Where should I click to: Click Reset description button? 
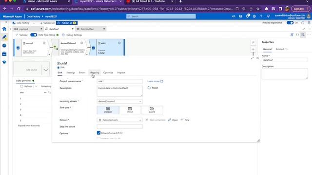pos(153,88)
